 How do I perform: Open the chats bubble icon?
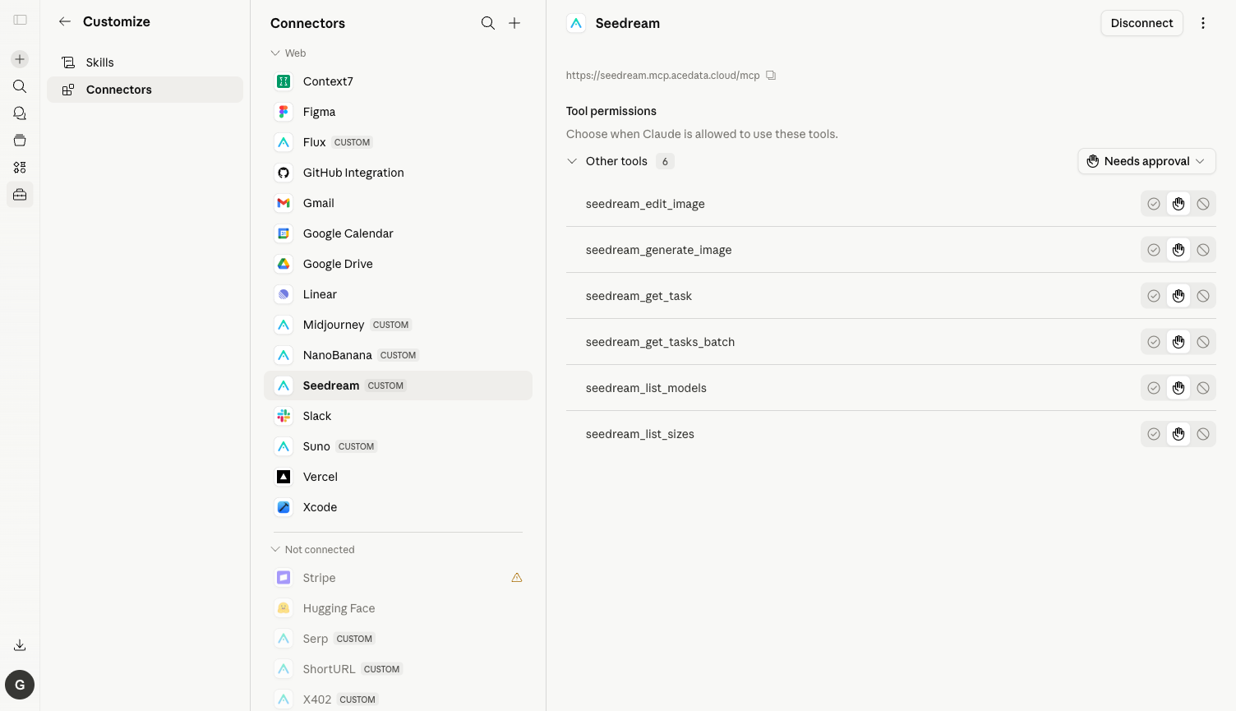click(x=20, y=113)
